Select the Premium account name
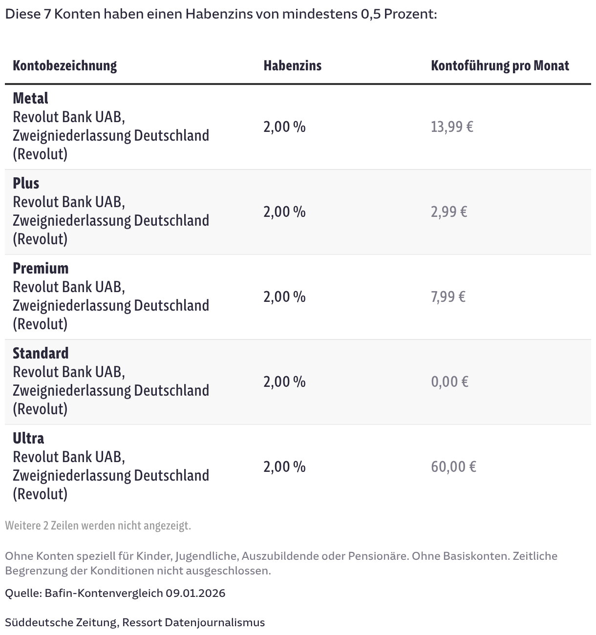The image size is (596, 635). point(41,268)
